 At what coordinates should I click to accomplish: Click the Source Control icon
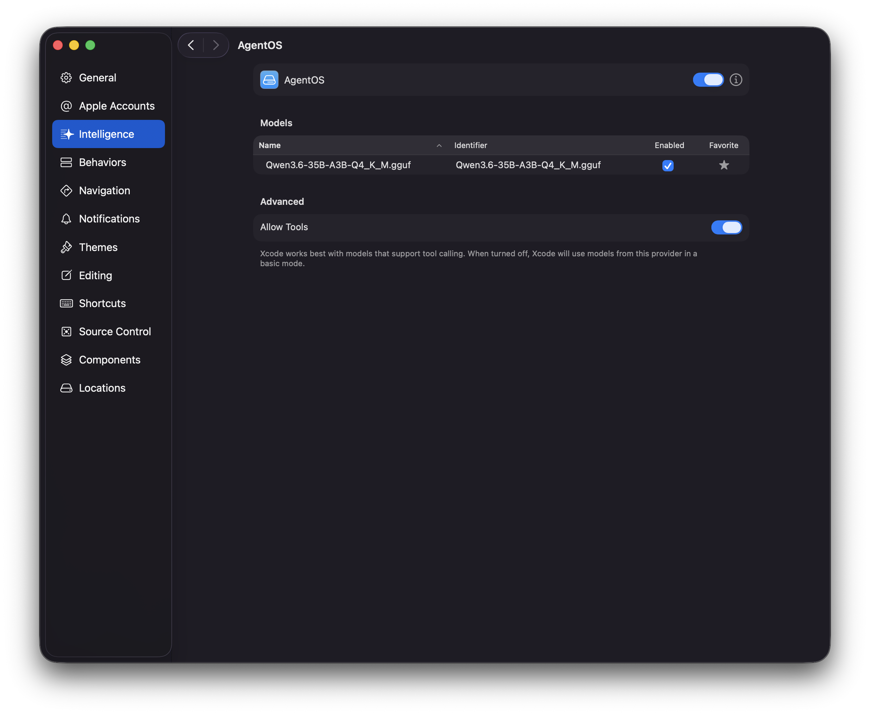point(66,331)
